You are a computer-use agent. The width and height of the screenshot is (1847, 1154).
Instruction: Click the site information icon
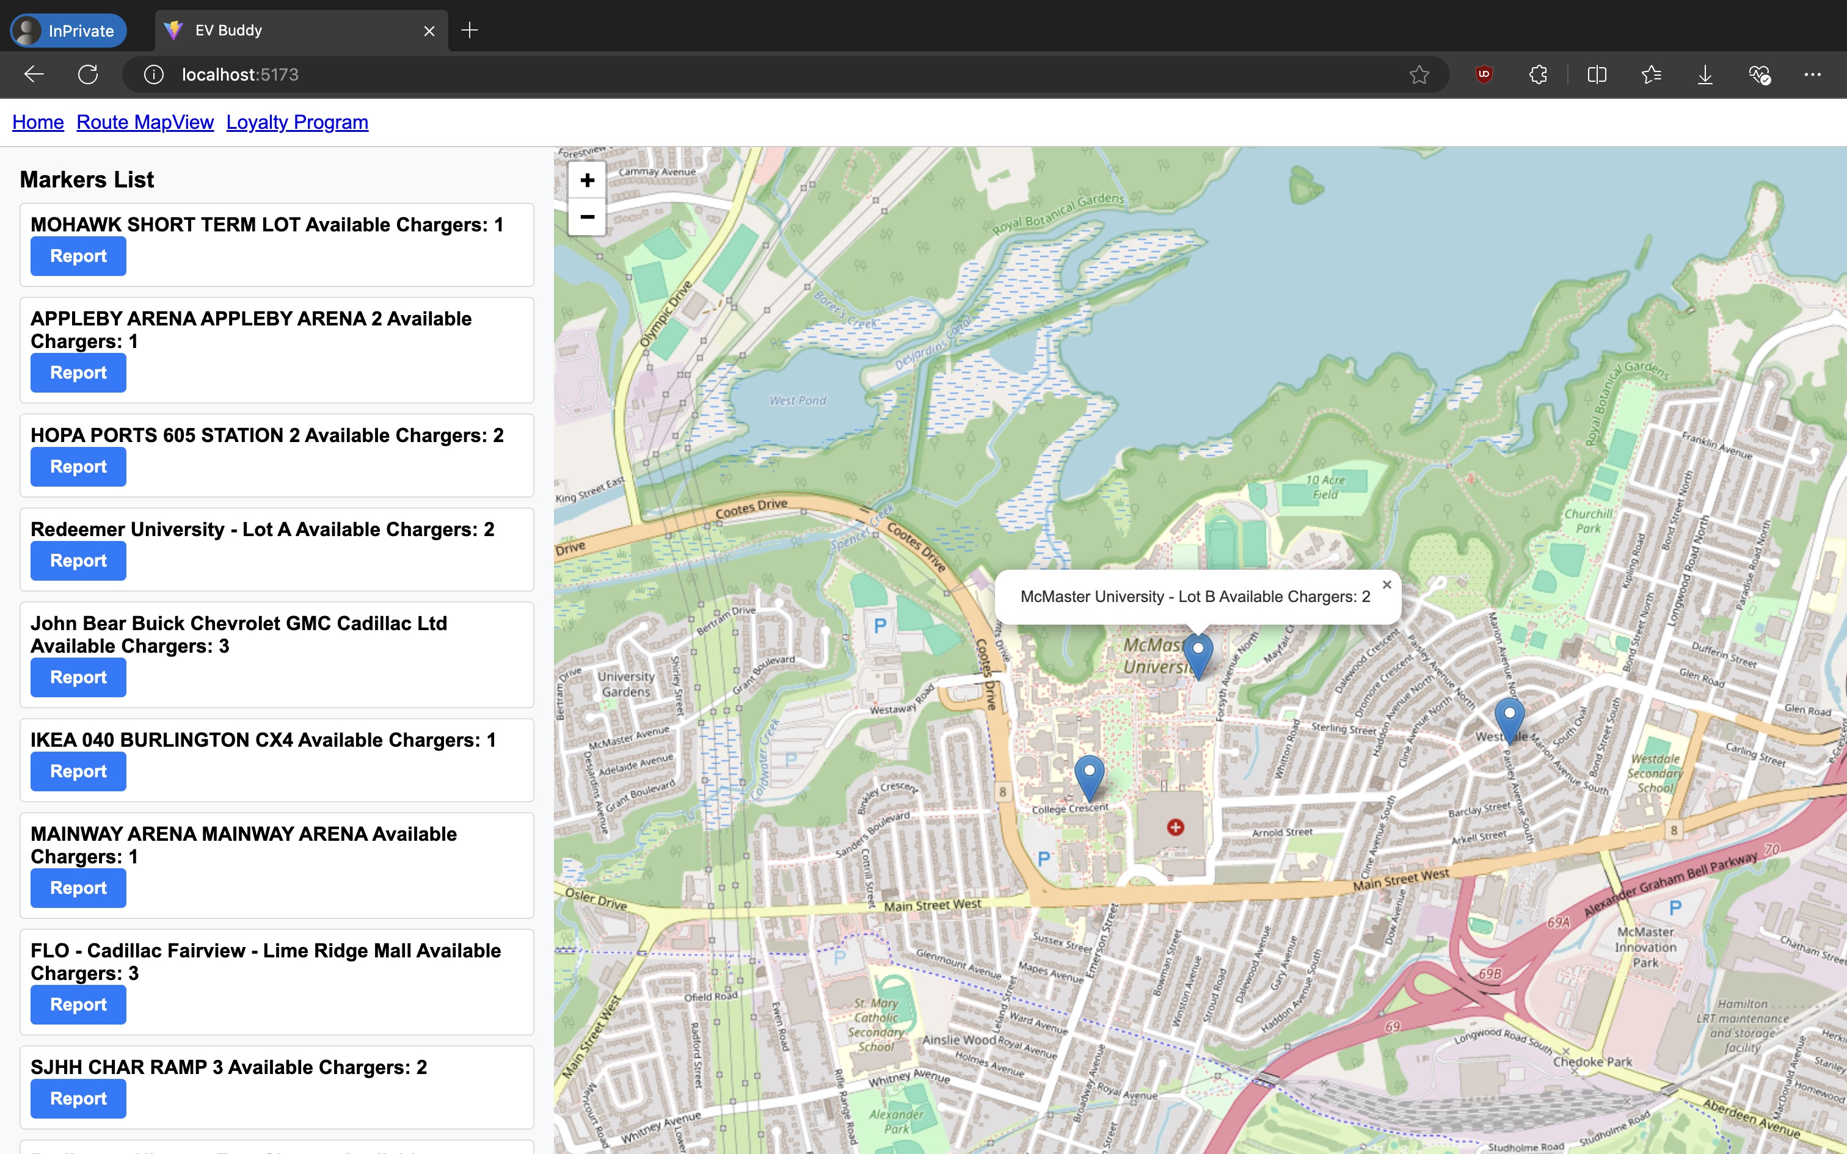153,74
